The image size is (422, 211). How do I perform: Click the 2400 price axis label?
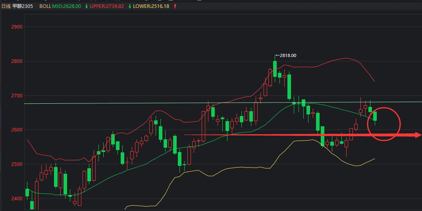pos(18,198)
